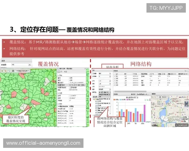Click binoculars search icon on coverage map toolbar
Viewport: 189px width, 151px height.
13,71
